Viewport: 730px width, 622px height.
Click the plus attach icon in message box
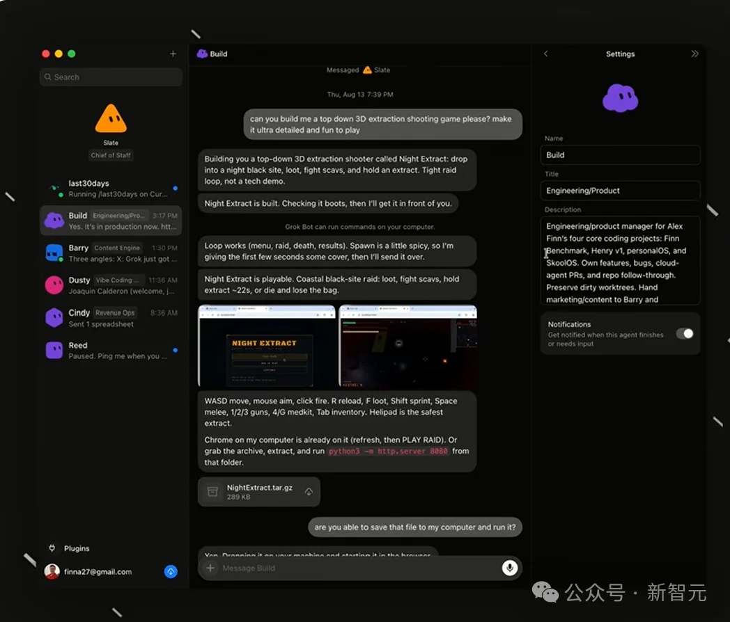(210, 568)
